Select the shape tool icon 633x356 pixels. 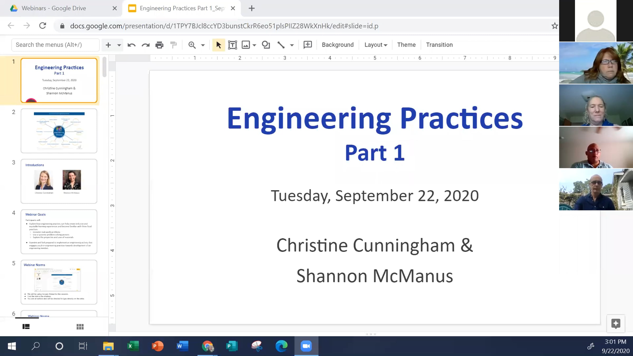coord(266,45)
